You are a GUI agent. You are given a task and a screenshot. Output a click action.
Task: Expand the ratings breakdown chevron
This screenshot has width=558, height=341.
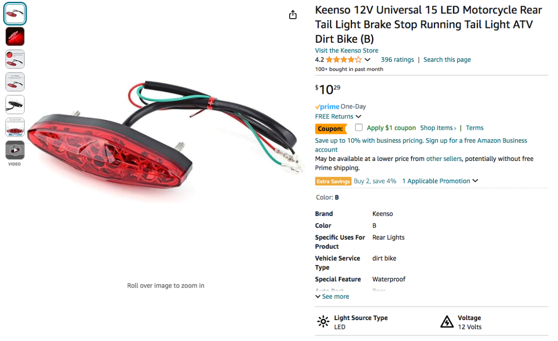point(367,60)
